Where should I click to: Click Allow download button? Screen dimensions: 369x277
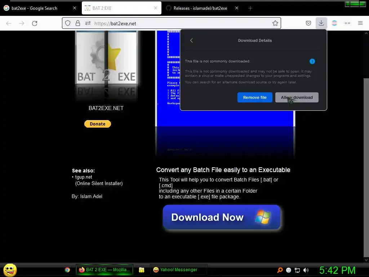pyautogui.click(x=297, y=97)
